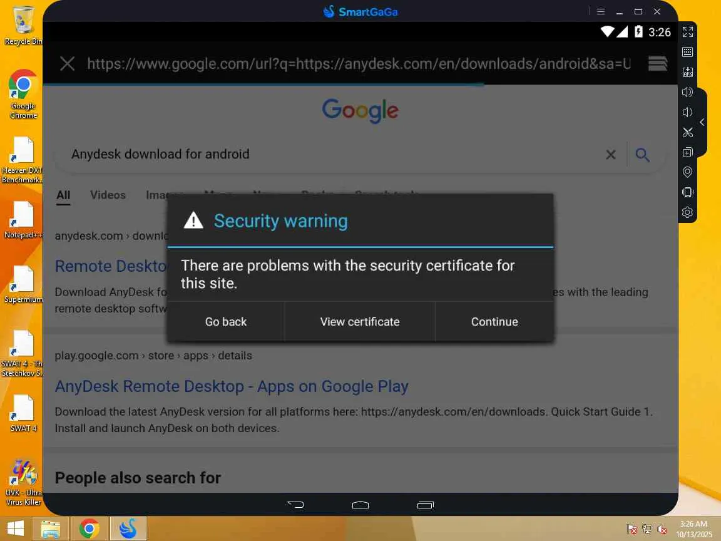
Task: Click the Android back navigation button
Action: click(x=295, y=505)
